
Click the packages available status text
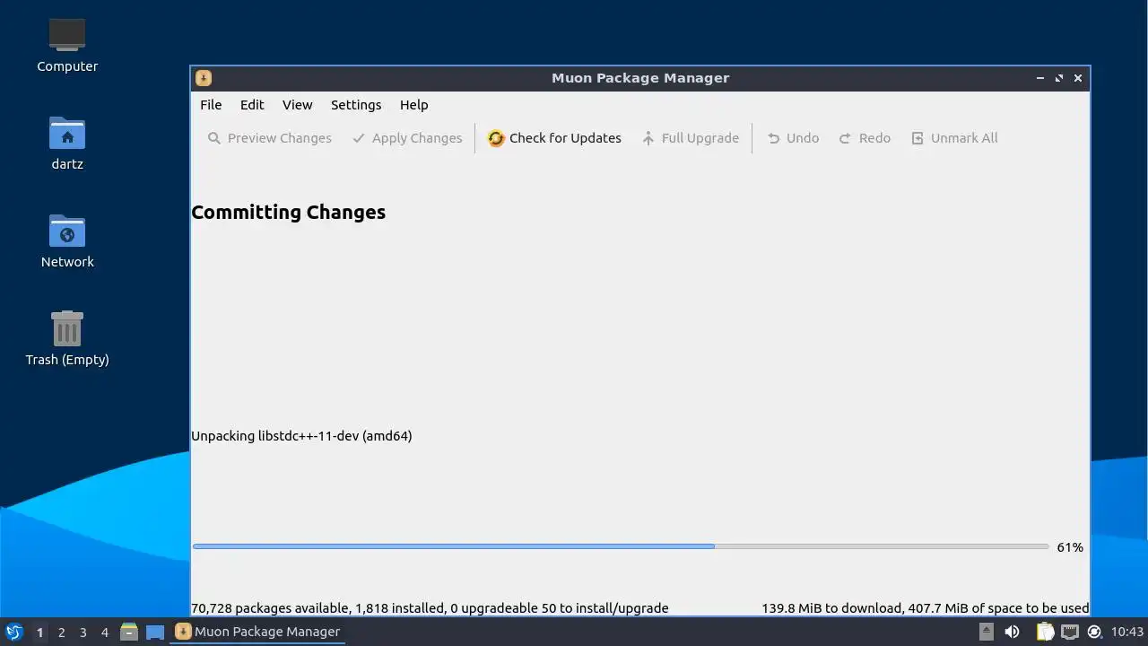pyautogui.click(x=430, y=608)
